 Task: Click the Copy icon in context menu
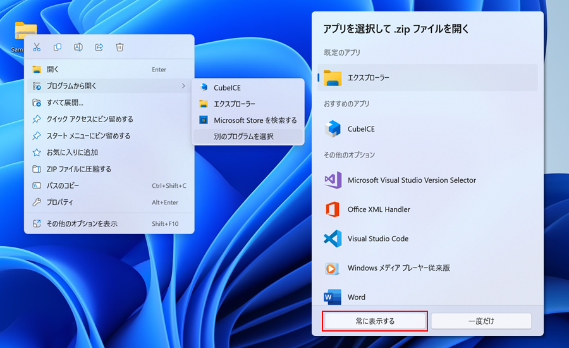(x=58, y=47)
